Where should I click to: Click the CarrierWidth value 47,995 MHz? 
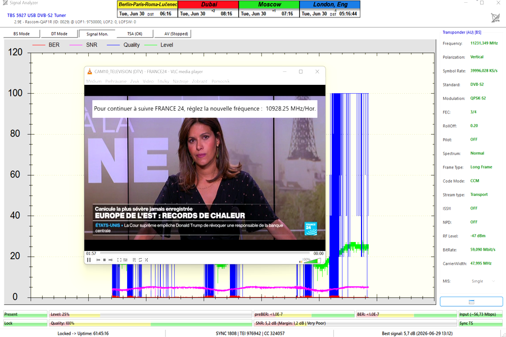pyautogui.click(x=481, y=263)
